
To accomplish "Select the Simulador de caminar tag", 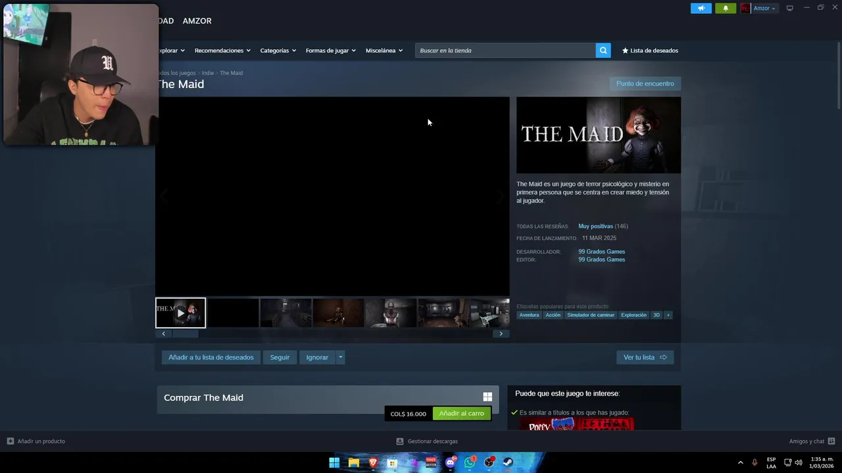I will pyautogui.click(x=591, y=315).
